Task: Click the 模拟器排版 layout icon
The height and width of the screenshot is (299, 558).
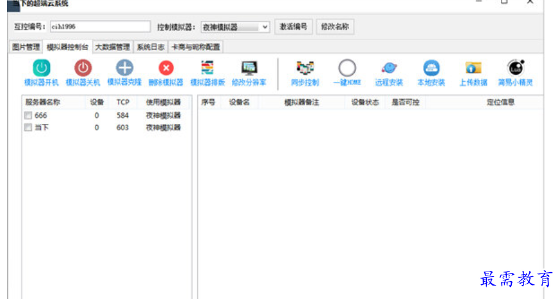Action: click(x=208, y=68)
